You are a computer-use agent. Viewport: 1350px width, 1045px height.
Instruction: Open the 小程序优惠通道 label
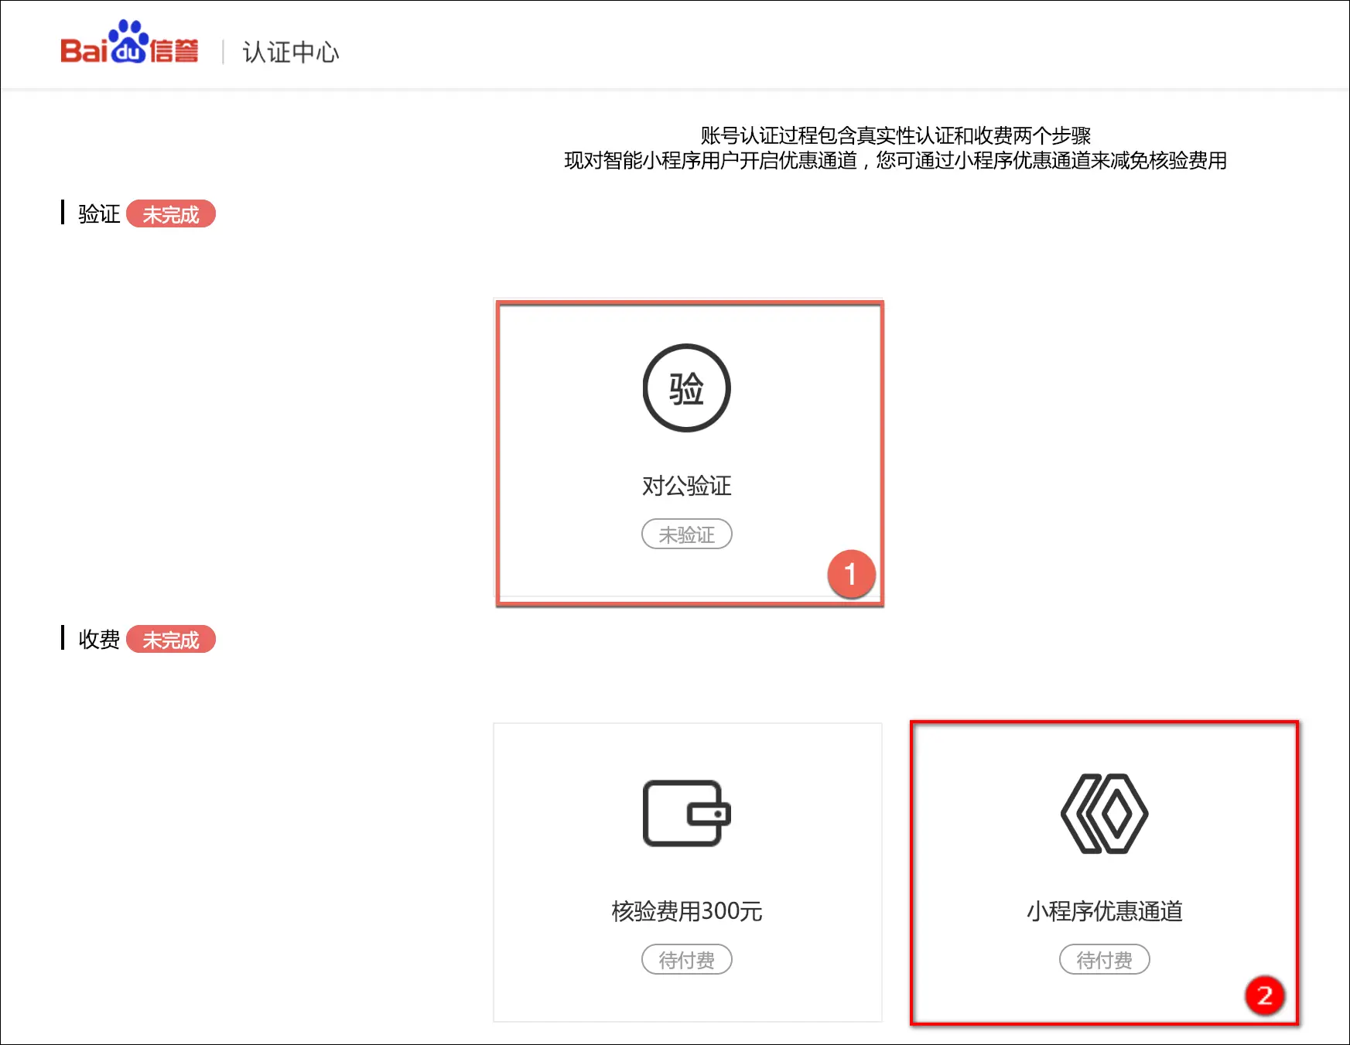1104,911
